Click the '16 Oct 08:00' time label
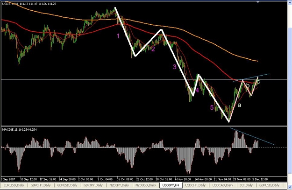Viewport: 292px width, 190px height. click(125, 179)
